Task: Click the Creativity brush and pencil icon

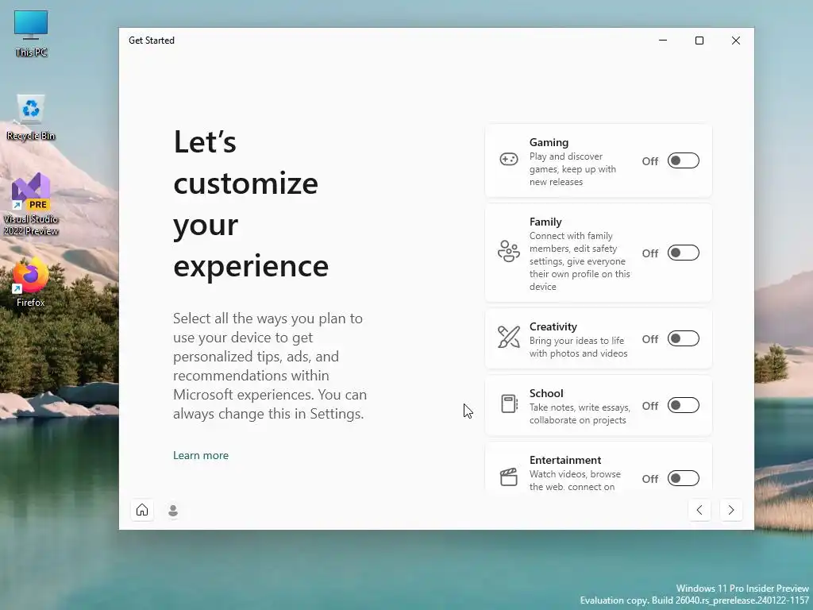Action: 508,337
